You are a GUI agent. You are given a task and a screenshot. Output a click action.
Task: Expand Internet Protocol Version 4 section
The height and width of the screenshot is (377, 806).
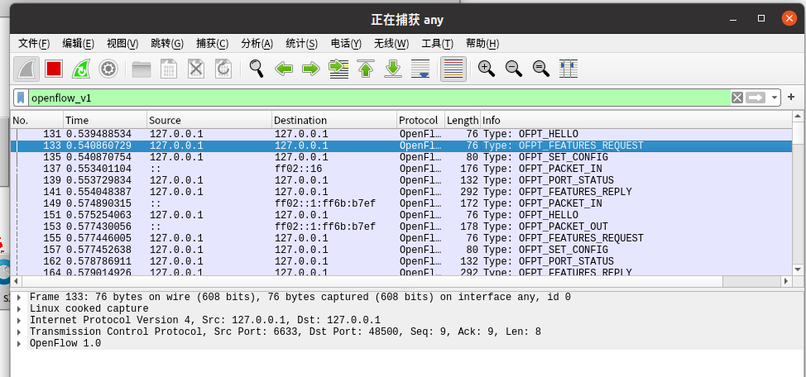(19, 321)
